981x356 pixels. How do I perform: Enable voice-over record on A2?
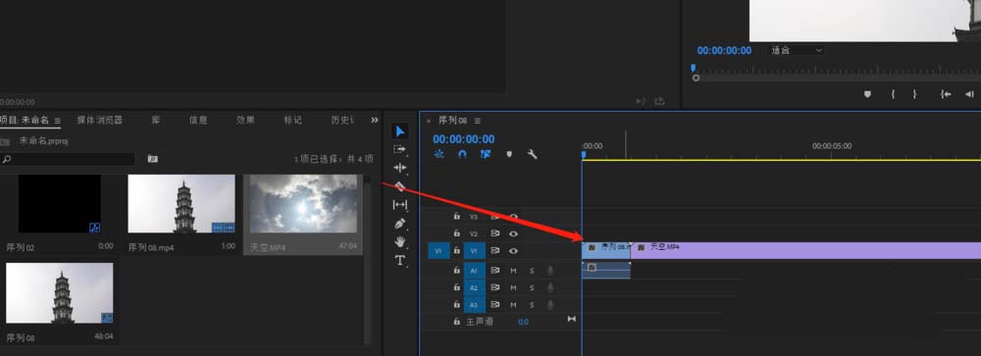[x=550, y=287]
